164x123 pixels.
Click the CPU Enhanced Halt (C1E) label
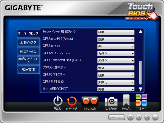tap(61, 60)
